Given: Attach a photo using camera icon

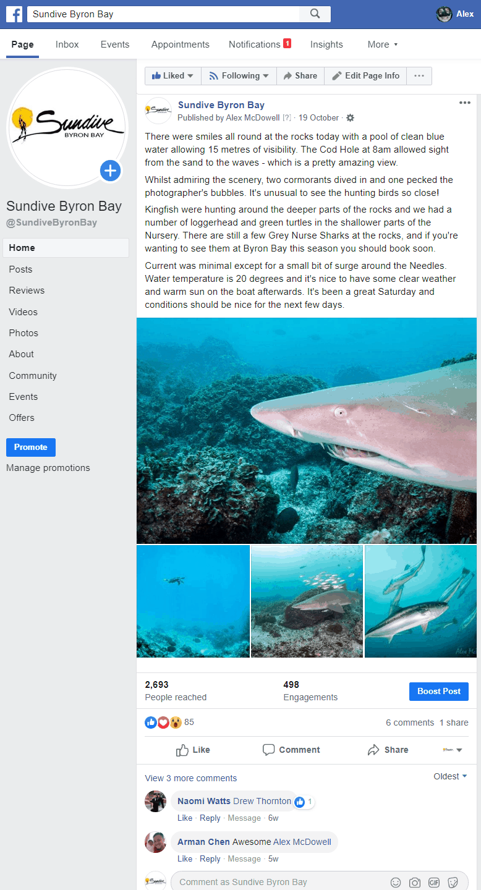Looking at the screenshot, I should (x=415, y=882).
